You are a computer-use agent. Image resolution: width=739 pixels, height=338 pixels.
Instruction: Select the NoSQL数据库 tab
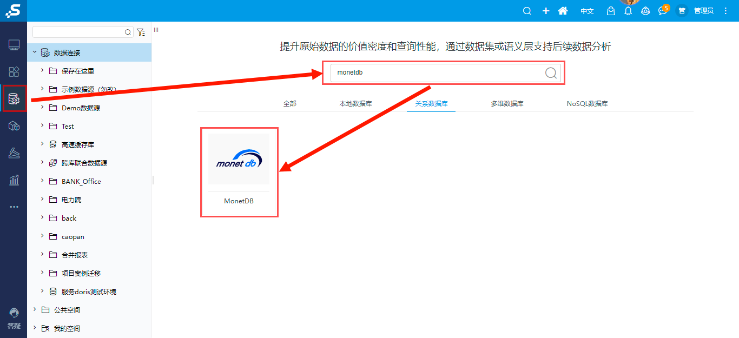click(588, 103)
